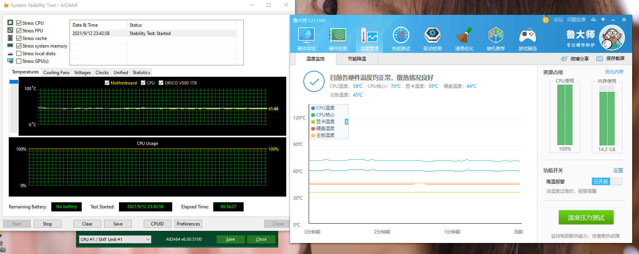Toggle 高温报警 high temperature alarm switch
The image size is (639, 254).
coord(607,181)
